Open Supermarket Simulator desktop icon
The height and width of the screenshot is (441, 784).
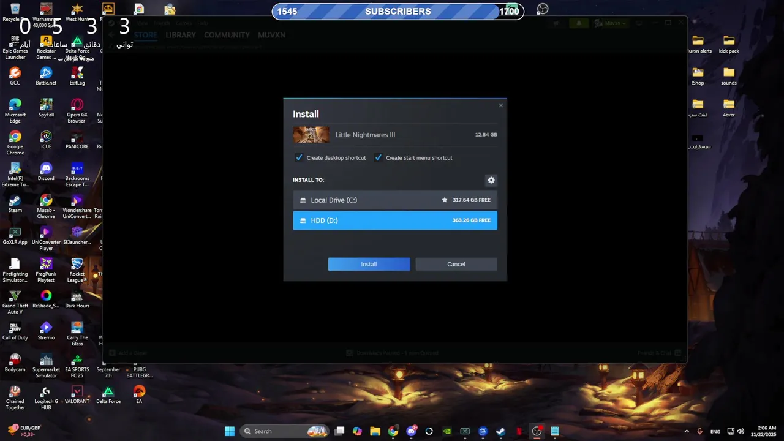coord(46,366)
